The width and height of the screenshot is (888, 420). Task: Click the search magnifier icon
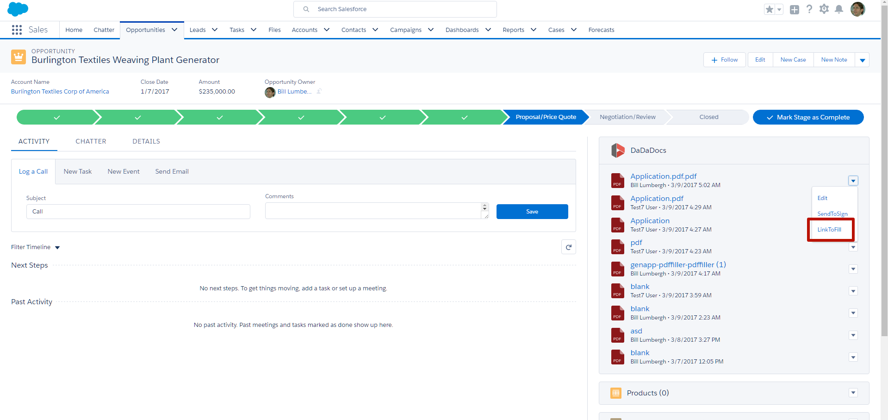pyautogui.click(x=306, y=9)
